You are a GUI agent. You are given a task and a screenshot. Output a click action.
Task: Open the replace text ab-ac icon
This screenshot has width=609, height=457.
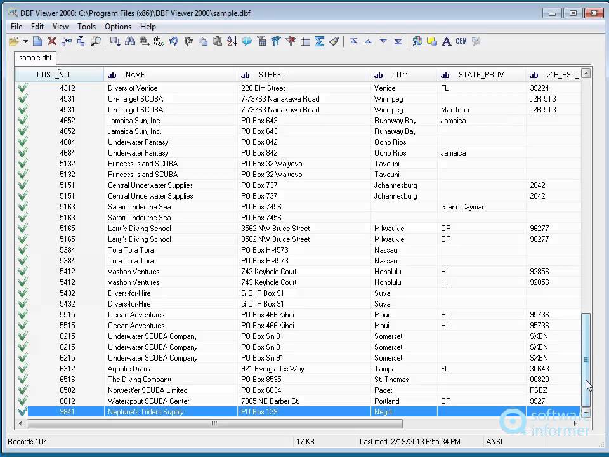coord(159,41)
